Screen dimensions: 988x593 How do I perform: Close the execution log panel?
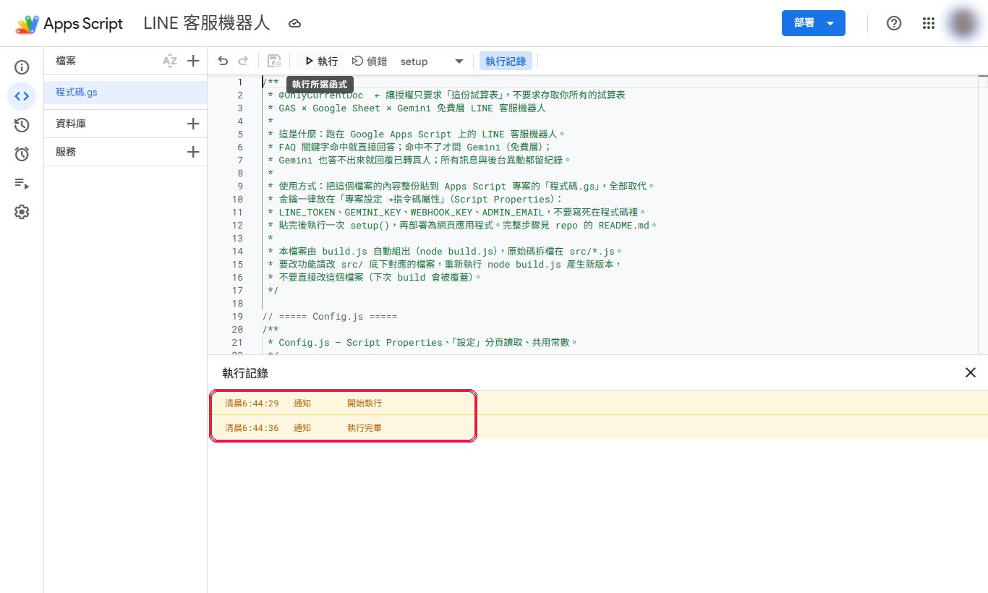pyautogui.click(x=971, y=372)
